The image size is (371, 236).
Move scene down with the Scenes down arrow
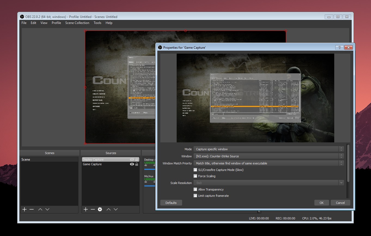point(47,209)
